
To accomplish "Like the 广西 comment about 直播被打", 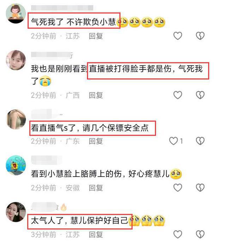I will point(178,95).
